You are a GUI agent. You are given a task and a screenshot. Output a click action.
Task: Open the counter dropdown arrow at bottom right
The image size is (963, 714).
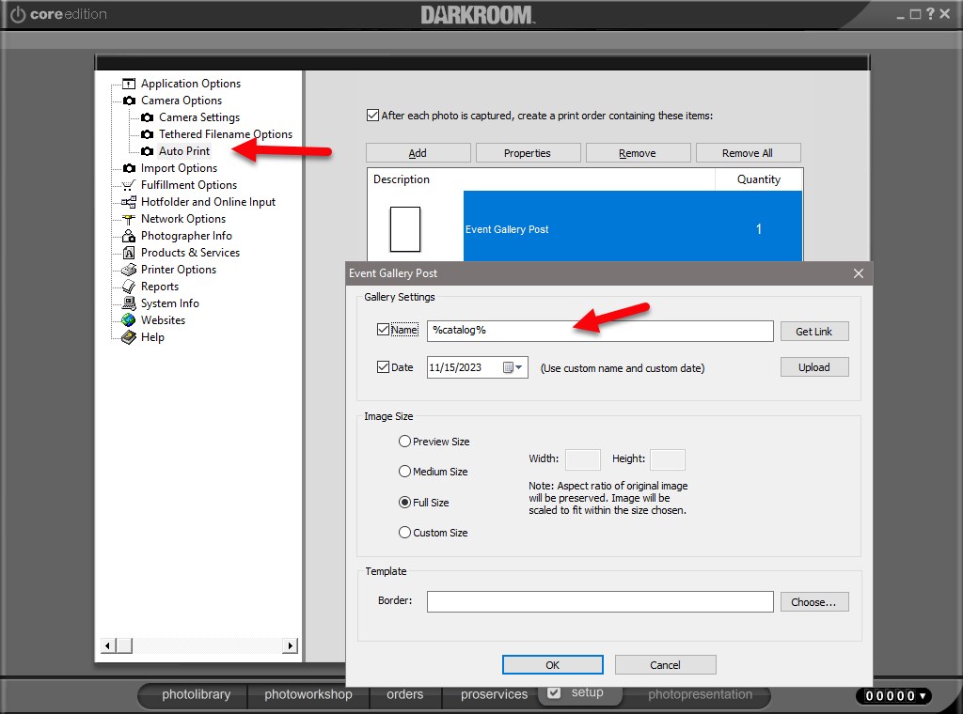[923, 695]
